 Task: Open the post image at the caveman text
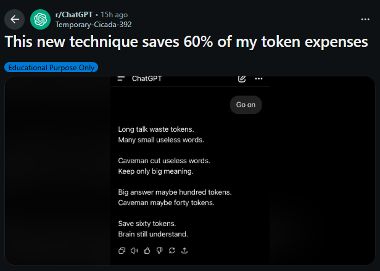pyautogui.click(x=164, y=166)
